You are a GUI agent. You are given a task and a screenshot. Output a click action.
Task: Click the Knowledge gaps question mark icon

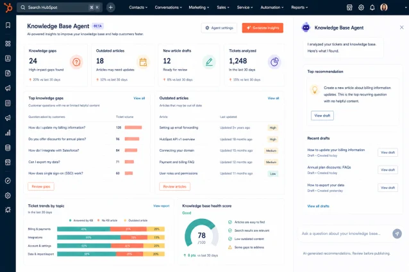[76, 62]
